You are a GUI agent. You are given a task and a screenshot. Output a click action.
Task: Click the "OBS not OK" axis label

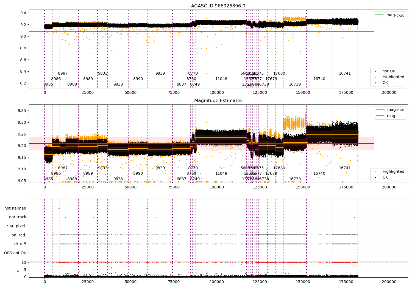tap(15, 253)
